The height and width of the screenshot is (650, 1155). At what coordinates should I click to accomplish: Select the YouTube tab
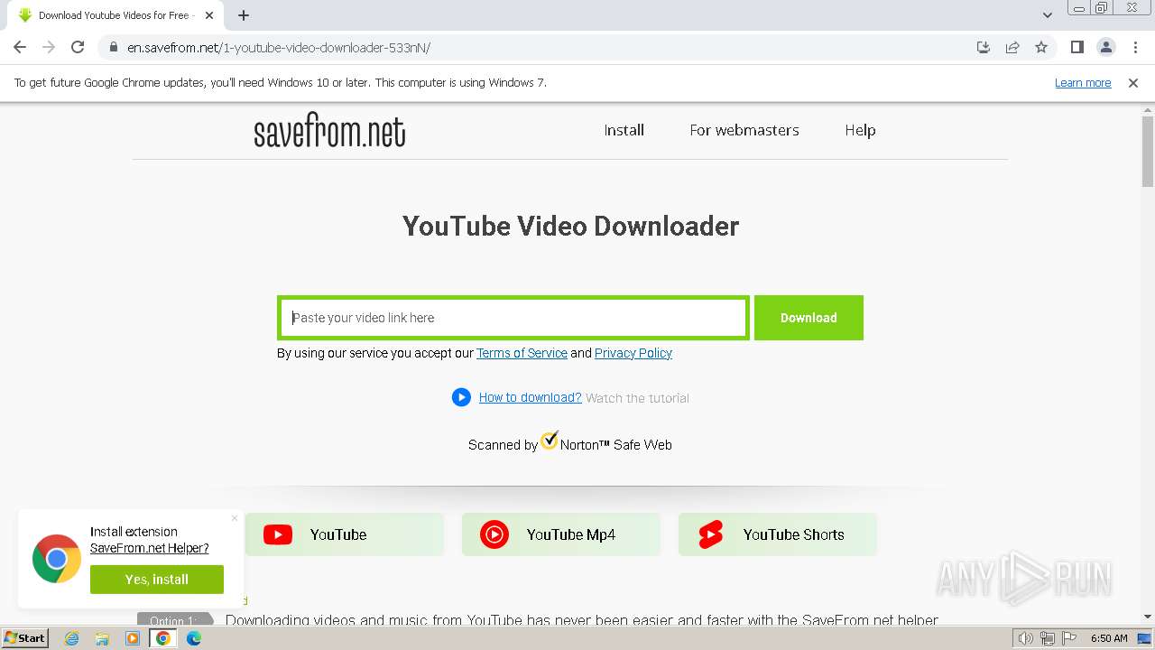click(345, 534)
